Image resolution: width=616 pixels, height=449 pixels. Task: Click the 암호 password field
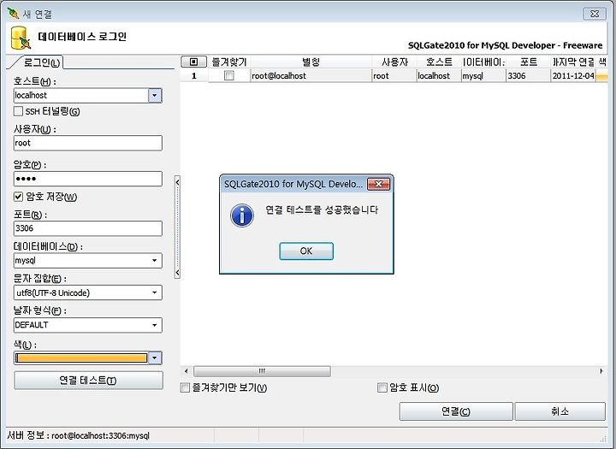coord(87,179)
